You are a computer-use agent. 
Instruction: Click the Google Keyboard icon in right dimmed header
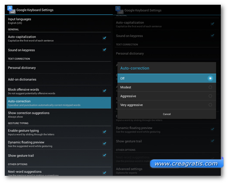(x=119, y=10)
